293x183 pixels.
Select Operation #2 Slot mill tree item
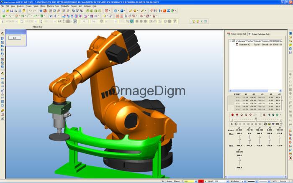pos(260,45)
